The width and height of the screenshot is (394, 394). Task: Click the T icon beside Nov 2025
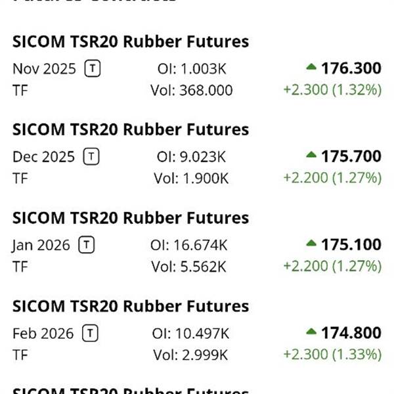coord(93,68)
